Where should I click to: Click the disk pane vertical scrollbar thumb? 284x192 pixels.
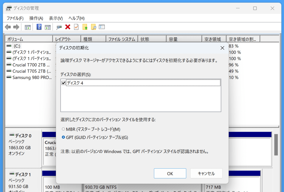click(x=276, y=145)
